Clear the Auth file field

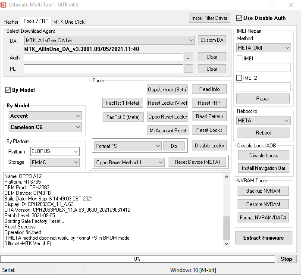click(212, 57)
